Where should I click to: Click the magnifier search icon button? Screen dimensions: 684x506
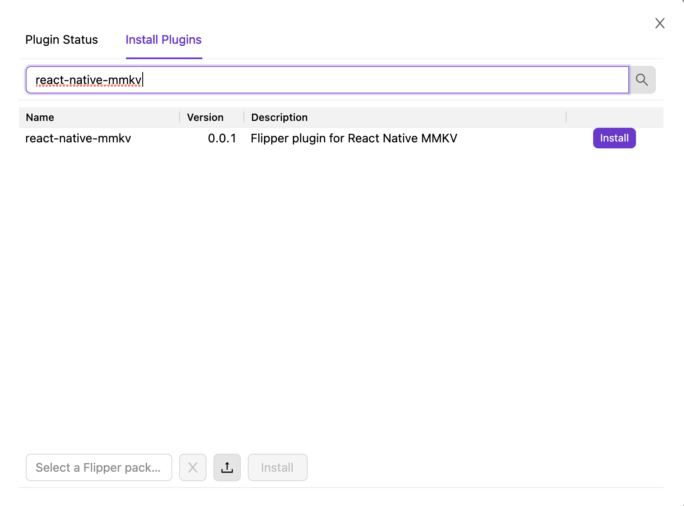pos(642,80)
